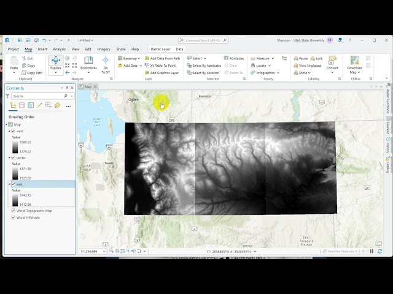Click the Command Search box

click(x=203, y=40)
